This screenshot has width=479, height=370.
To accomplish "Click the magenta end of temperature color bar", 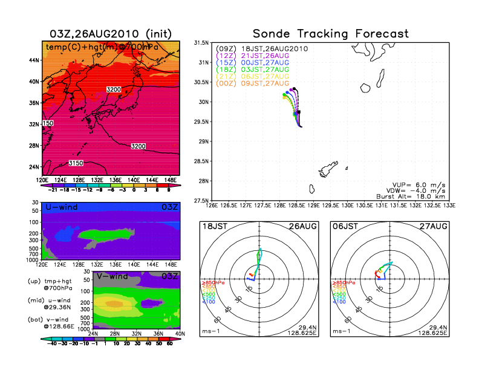I will tap(175, 186).
